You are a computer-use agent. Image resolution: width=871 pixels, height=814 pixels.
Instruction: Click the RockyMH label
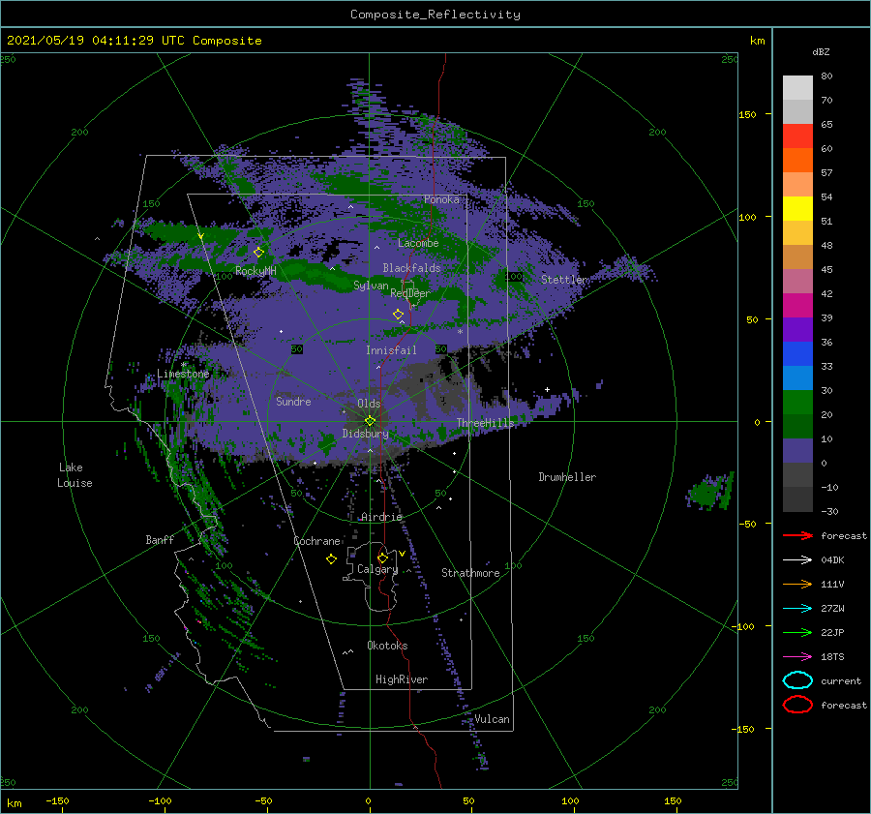(x=255, y=271)
